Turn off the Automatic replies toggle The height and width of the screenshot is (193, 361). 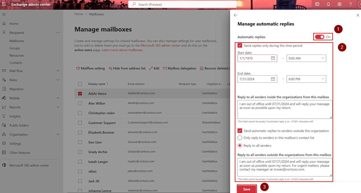320,37
